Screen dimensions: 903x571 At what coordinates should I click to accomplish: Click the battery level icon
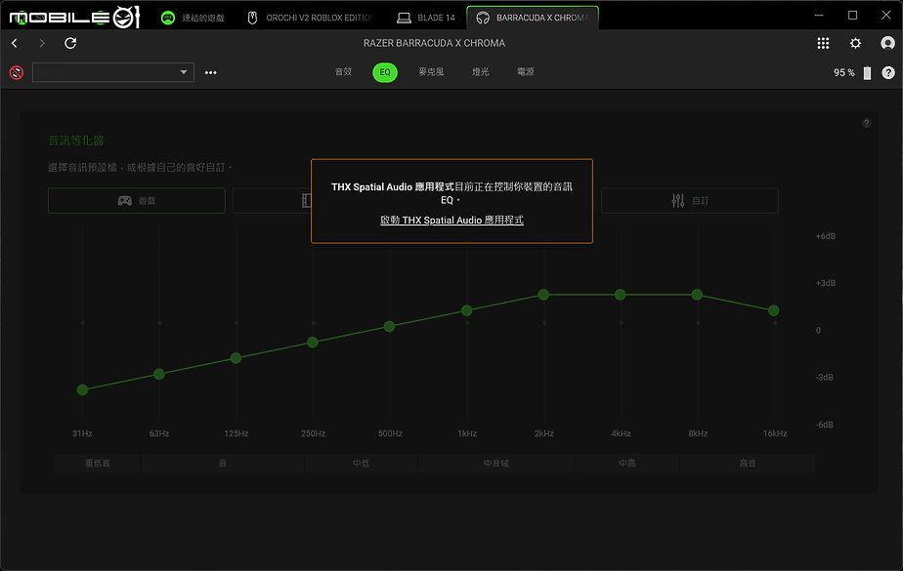coord(867,73)
